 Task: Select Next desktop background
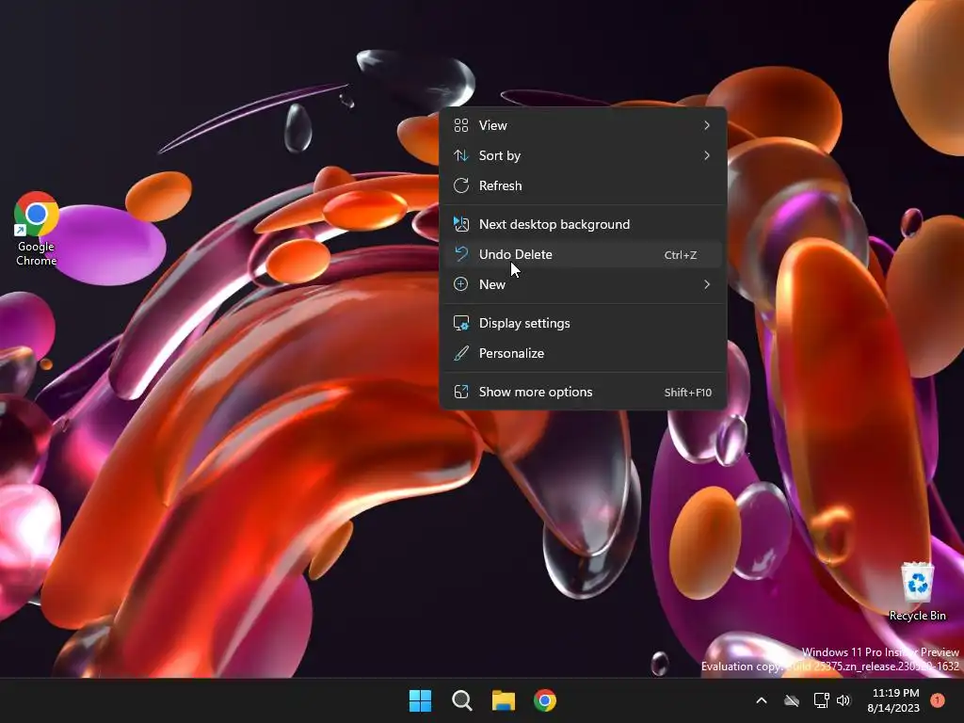(x=583, y=224)
